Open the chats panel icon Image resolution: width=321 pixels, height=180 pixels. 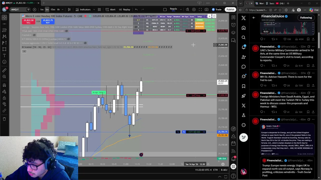tap(233, 40)
